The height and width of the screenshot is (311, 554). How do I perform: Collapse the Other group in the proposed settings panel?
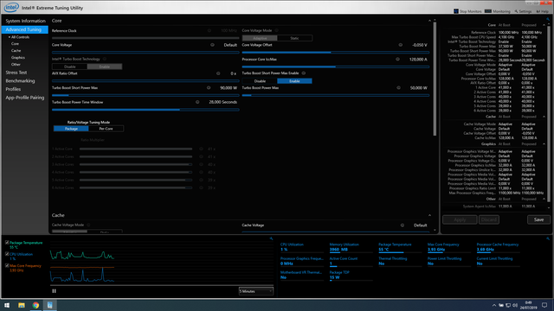tap(544, 199)
